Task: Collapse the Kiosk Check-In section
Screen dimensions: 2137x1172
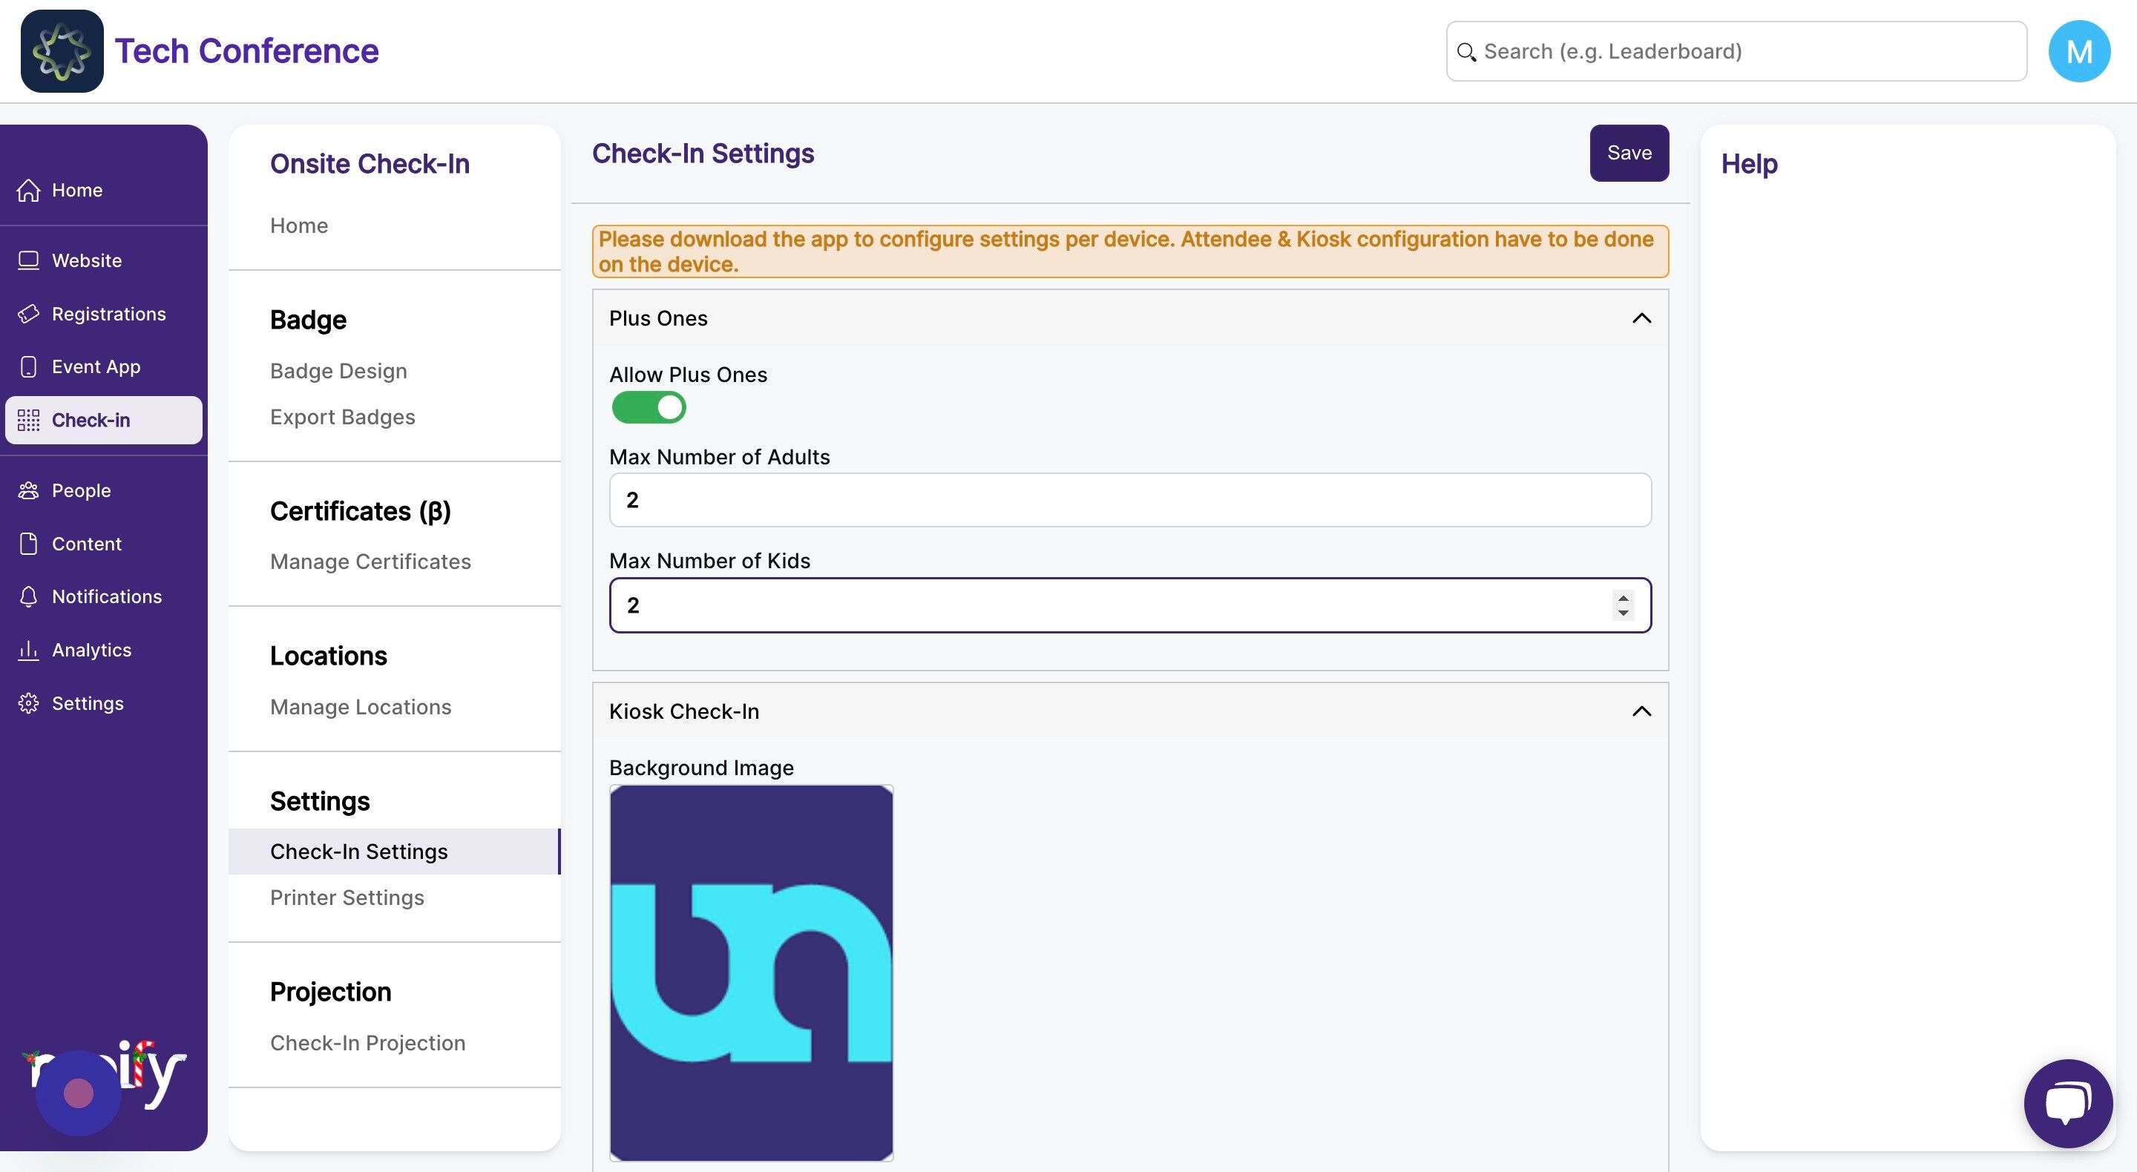Action: (x=1641, y=711)
